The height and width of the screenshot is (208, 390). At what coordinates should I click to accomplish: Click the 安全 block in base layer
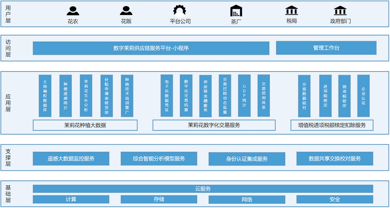(335, 199)
